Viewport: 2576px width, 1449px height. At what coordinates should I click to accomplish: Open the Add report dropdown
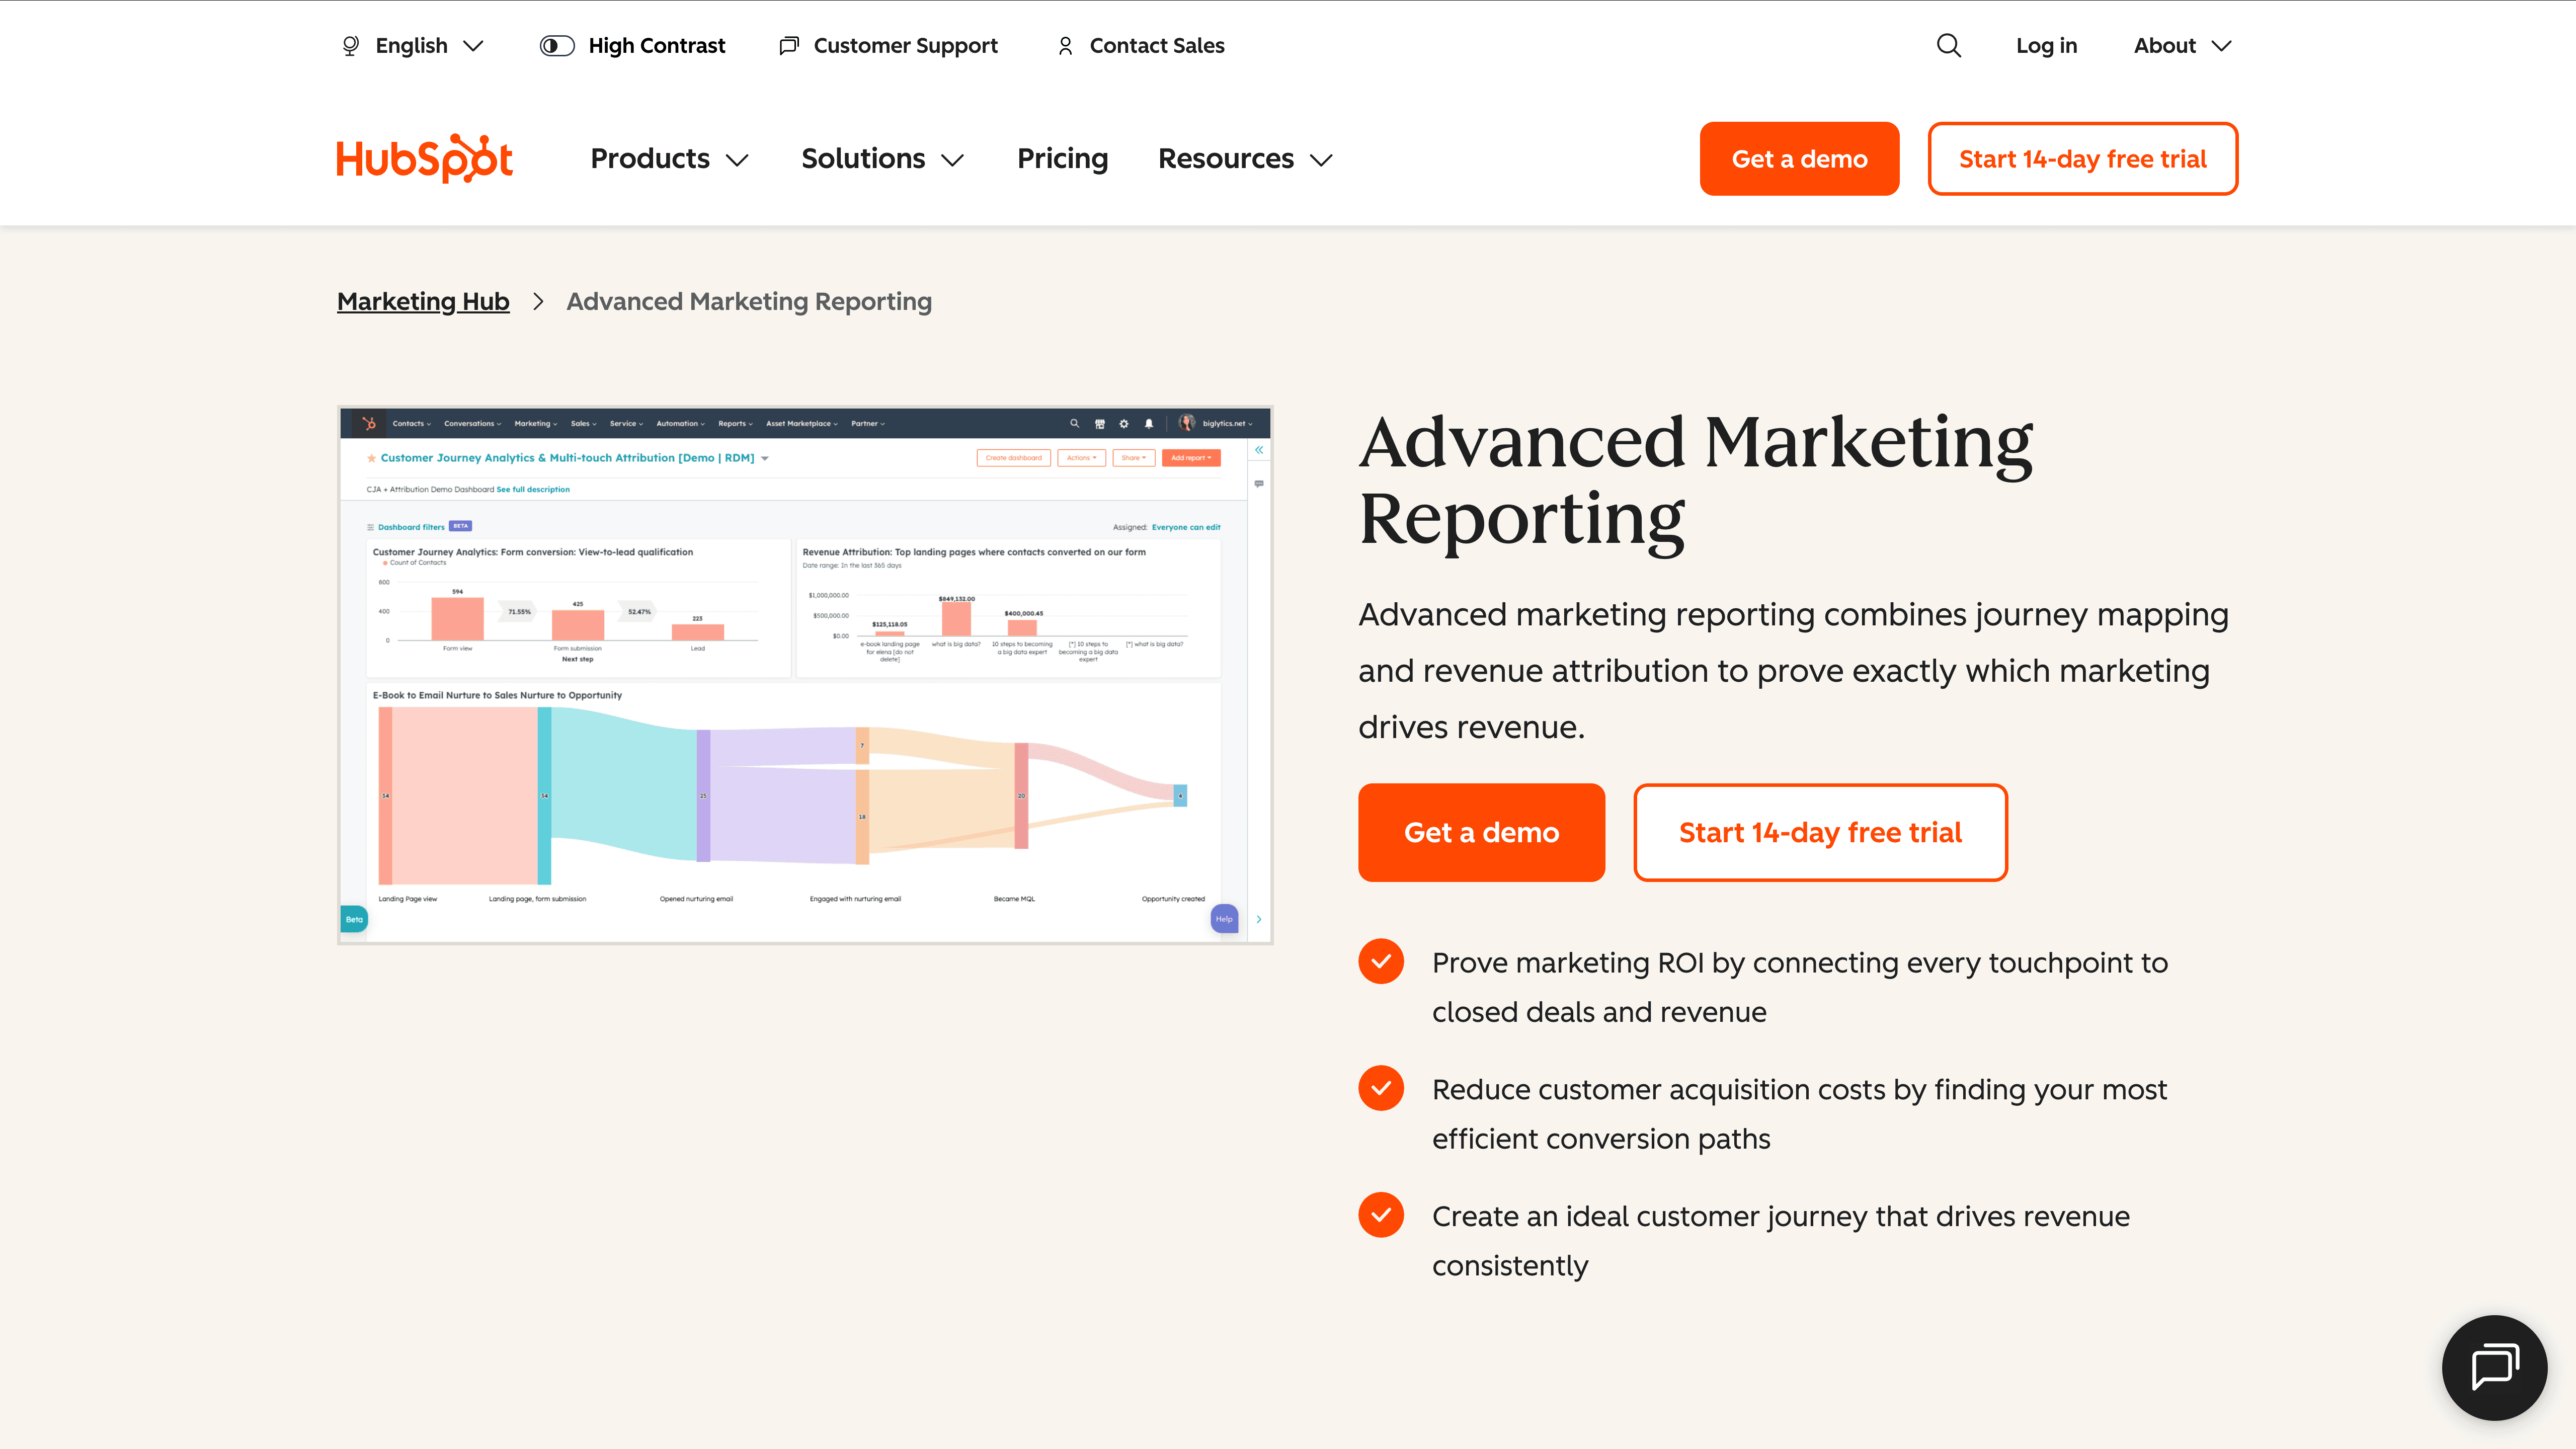(1190, 457)
